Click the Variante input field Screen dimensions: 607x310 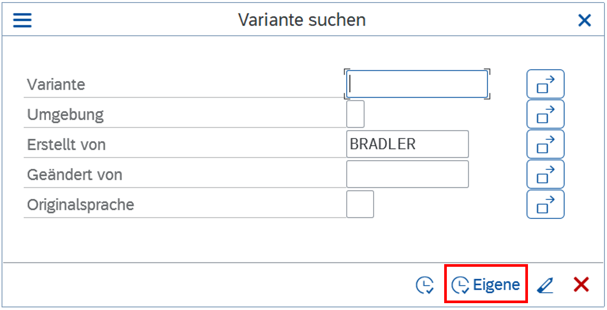[417, 84]
